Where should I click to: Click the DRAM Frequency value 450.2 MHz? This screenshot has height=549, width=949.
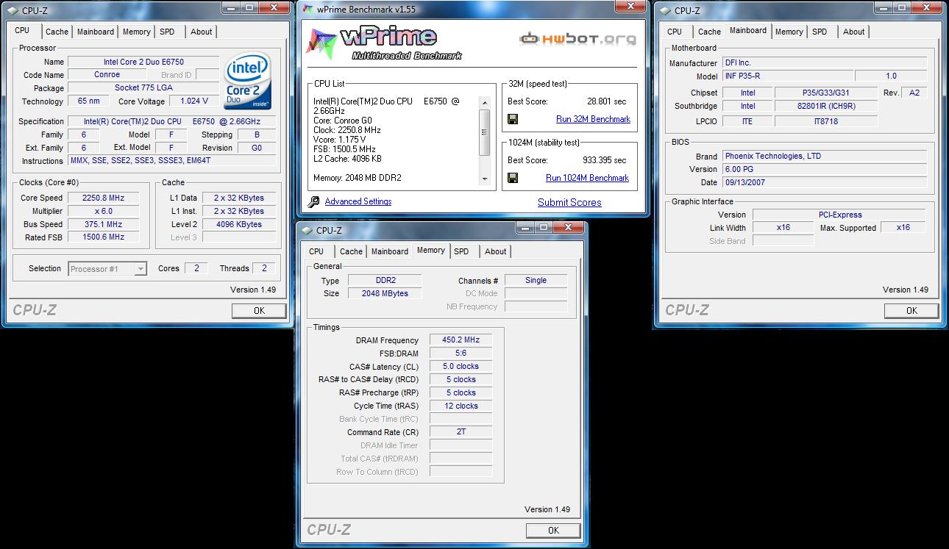461,340
